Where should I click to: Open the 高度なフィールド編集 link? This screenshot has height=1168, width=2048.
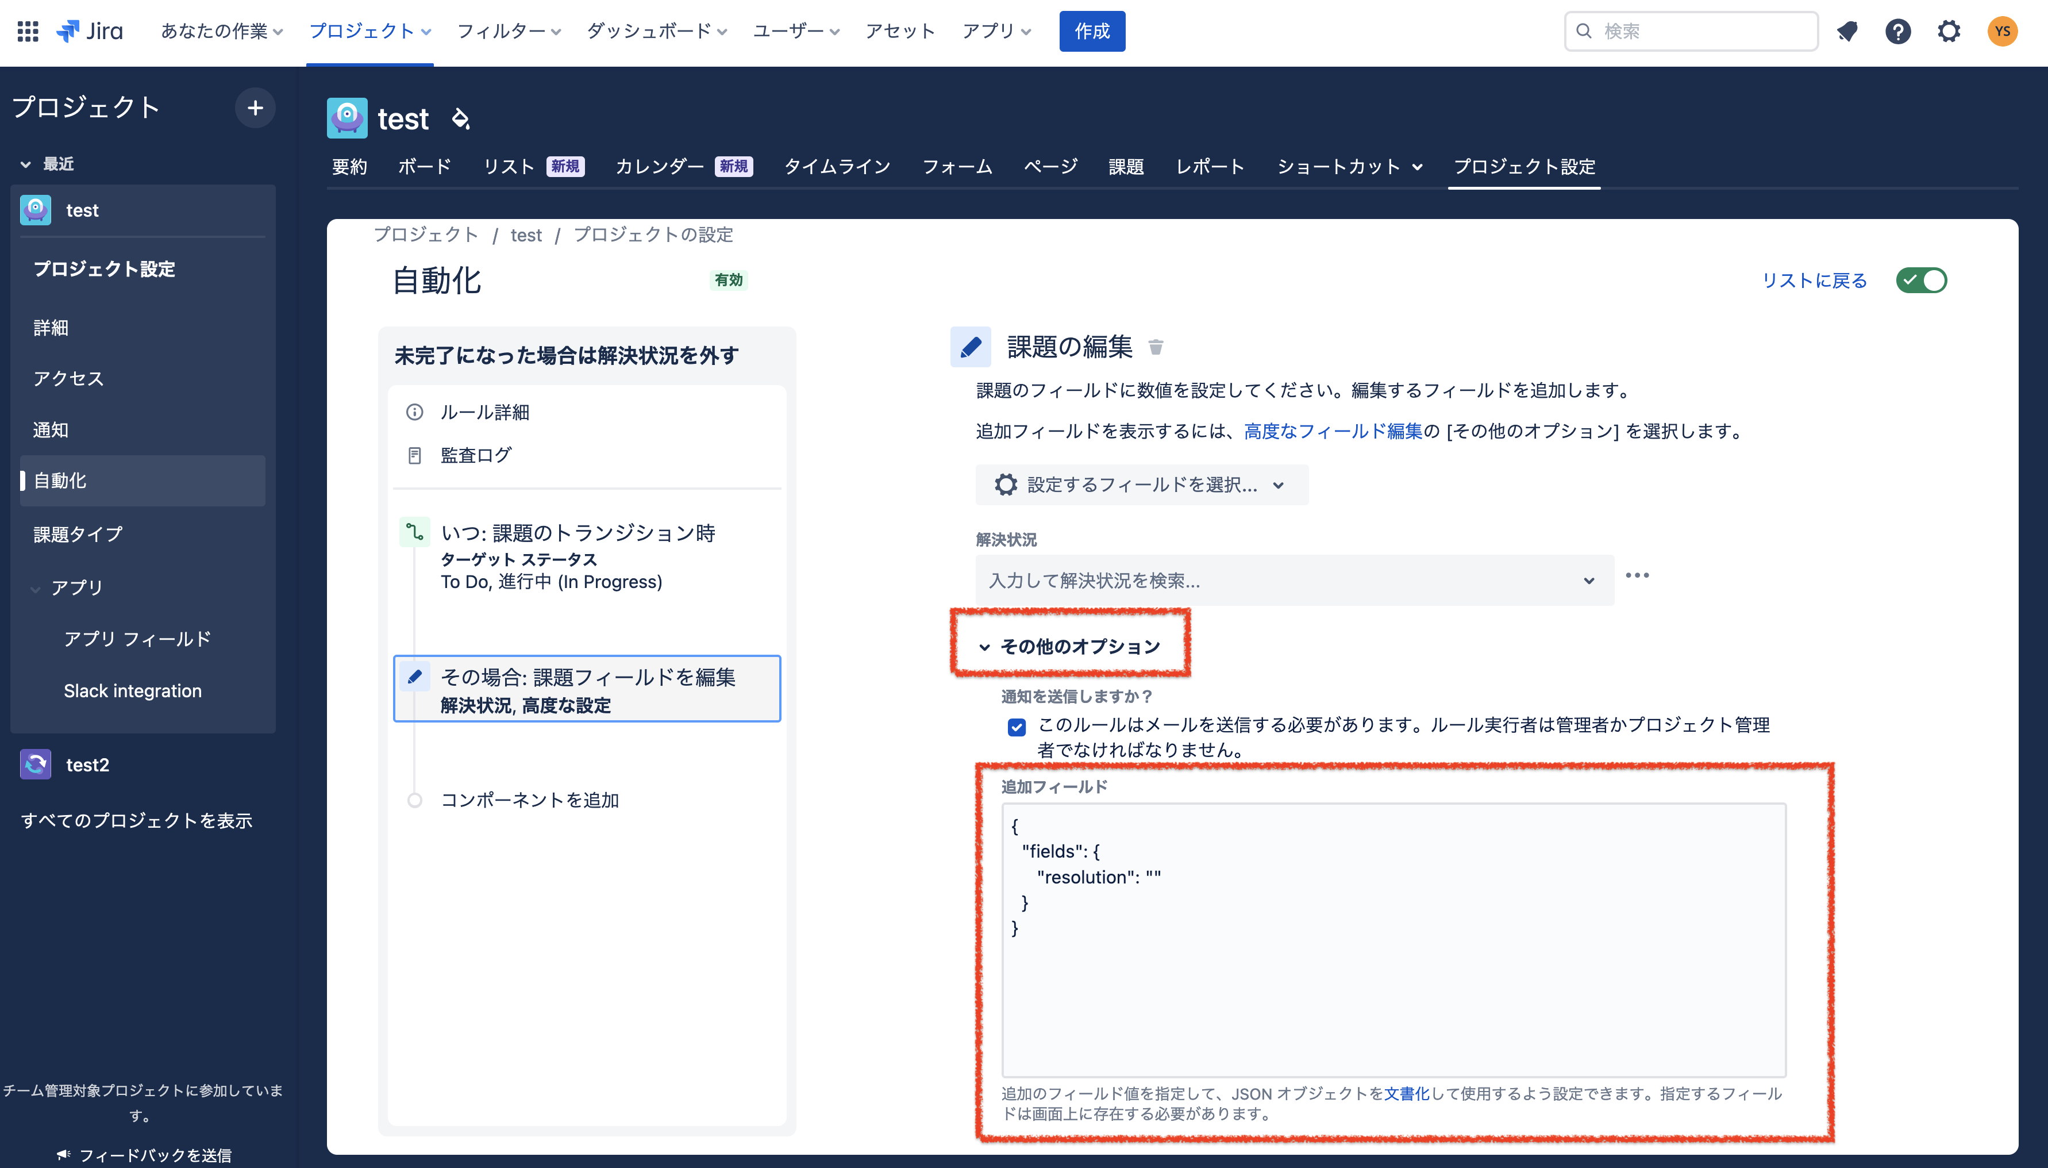tap(1333, 431)
